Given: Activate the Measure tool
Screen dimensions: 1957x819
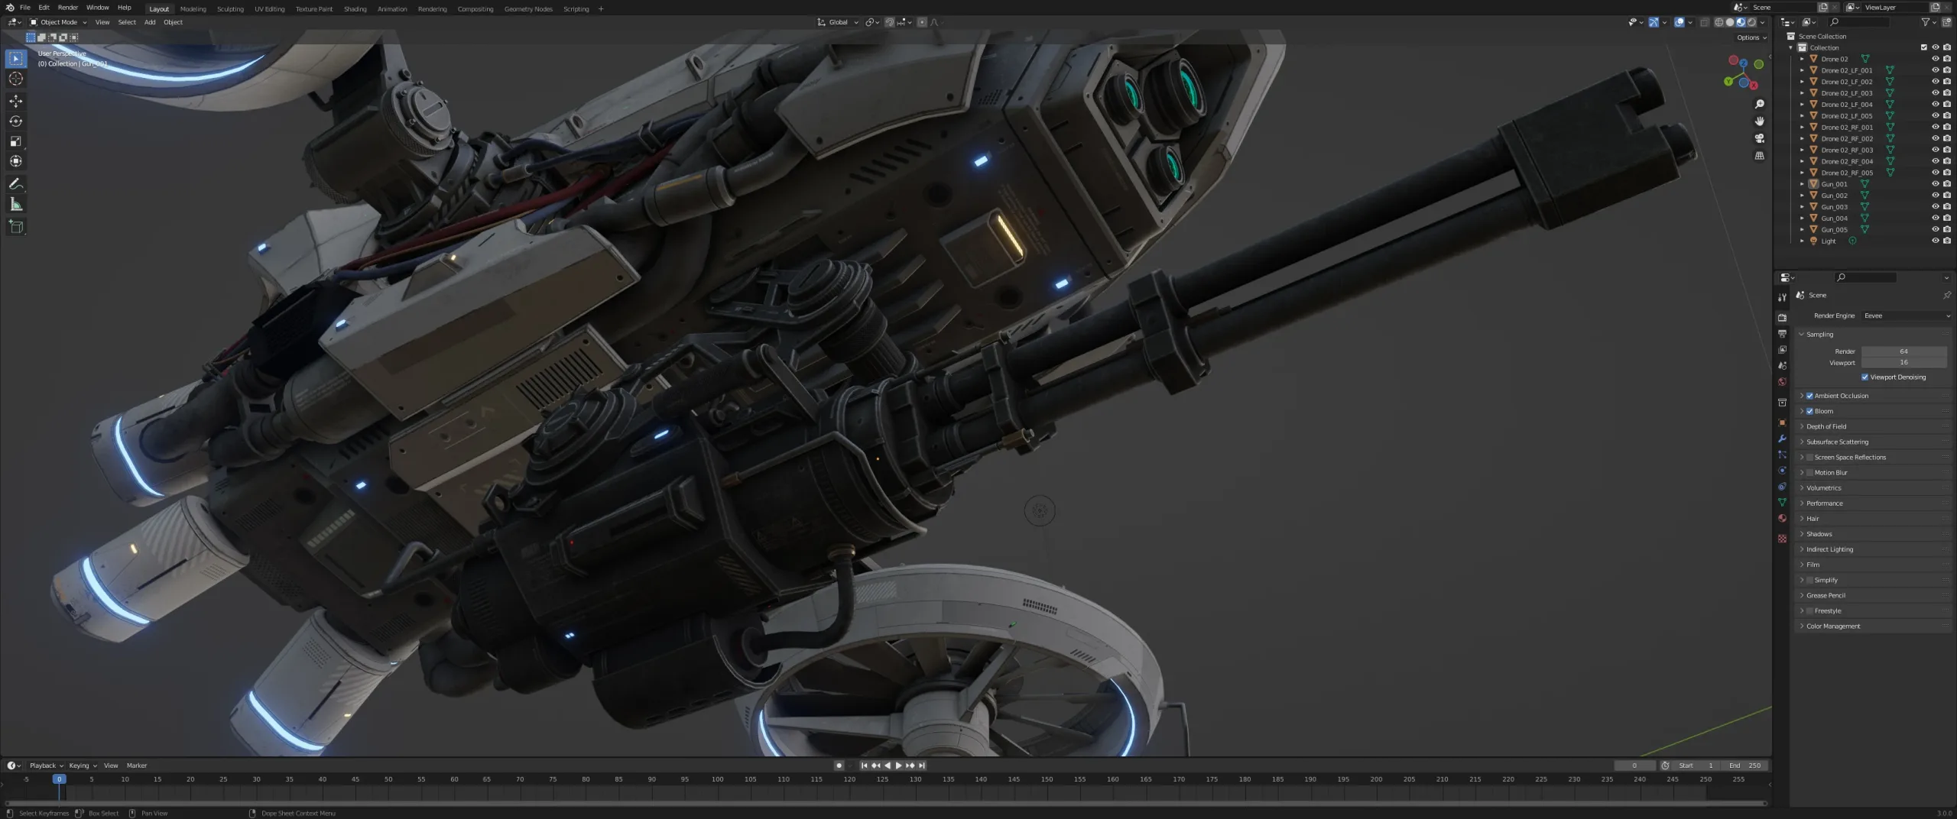Looking at the screenshot, I should [15, 204].
